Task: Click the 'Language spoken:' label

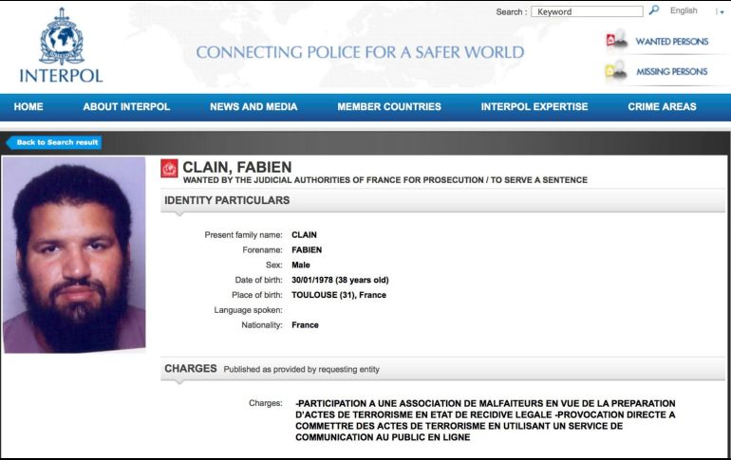Action: (x=248, y=310)
